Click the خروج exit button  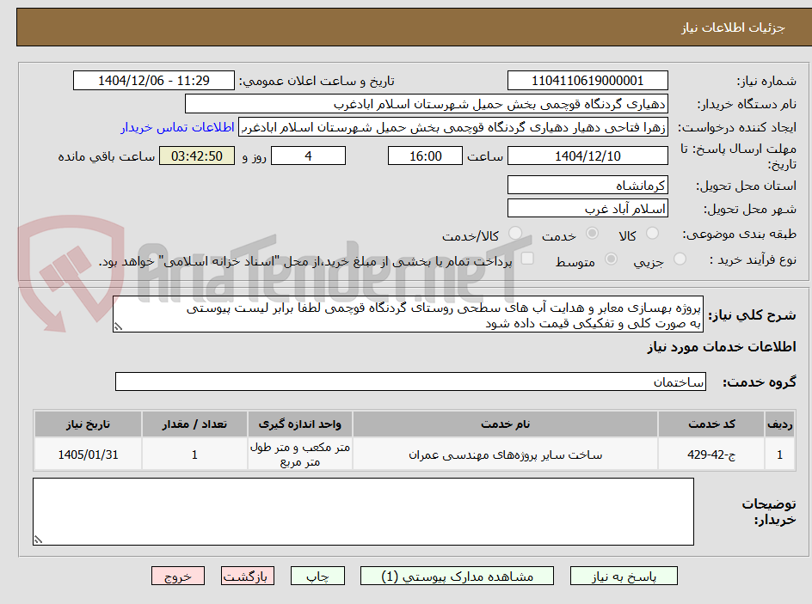(x=177, y=576)
